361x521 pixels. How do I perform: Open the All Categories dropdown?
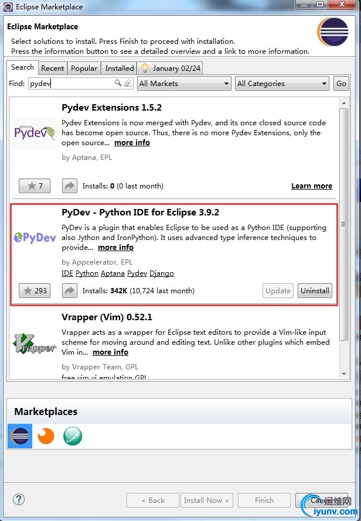(x=282, y=83)
